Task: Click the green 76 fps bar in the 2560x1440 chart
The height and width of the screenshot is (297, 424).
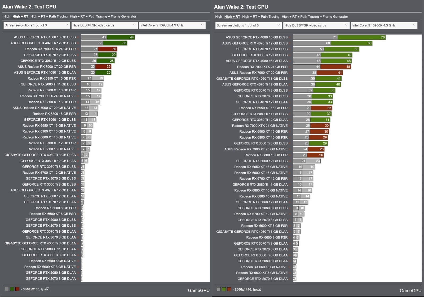Action: coord(361,37)
